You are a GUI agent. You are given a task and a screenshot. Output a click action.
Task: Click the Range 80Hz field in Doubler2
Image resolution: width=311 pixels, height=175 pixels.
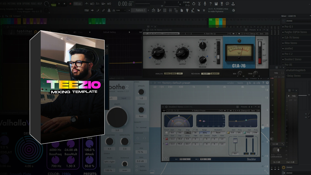coord(205,133)
